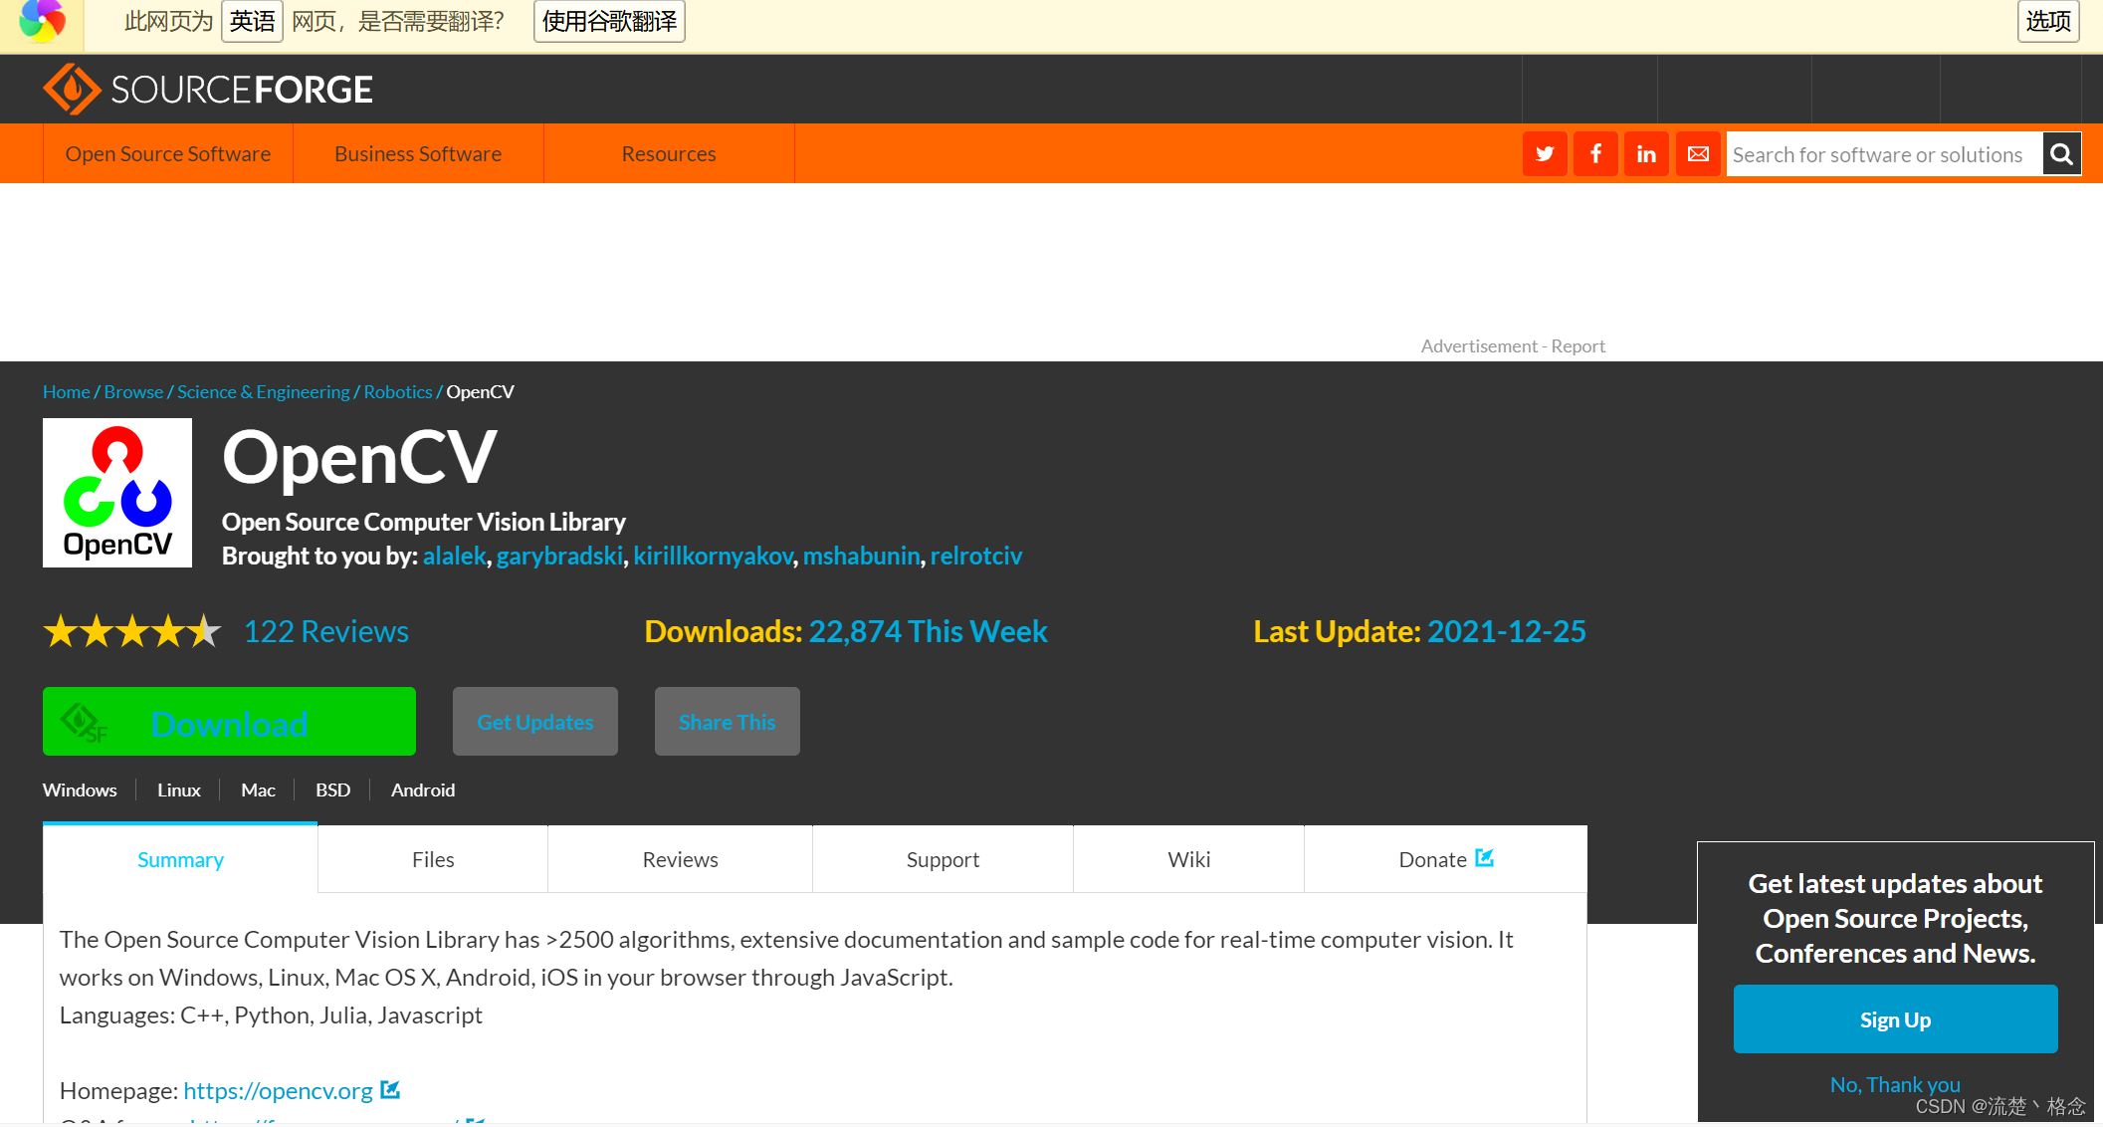Click the SourceForge logo
The height and width of the screenshot is (1127, 2103).
tap(208, 90)
